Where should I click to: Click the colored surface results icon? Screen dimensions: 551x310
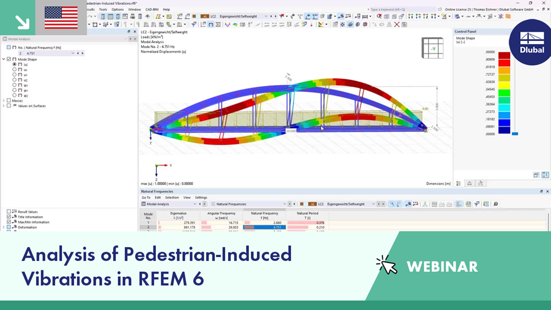[235, 24]
